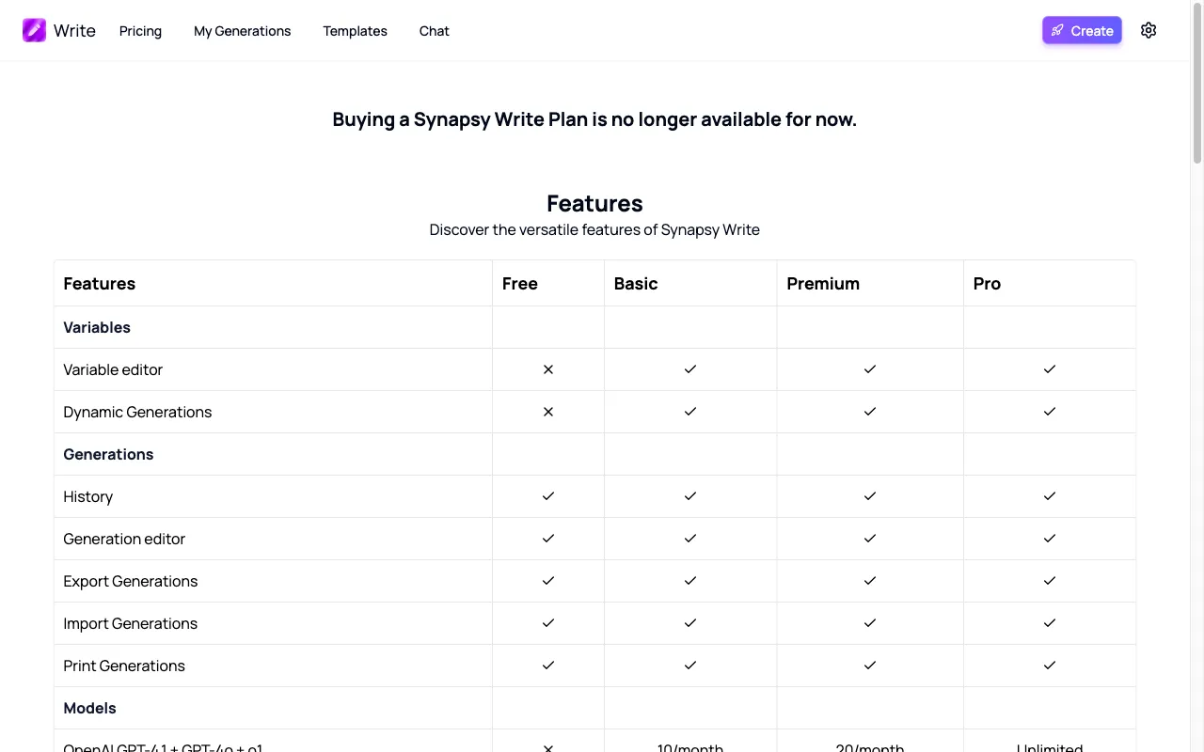Click the History Basic checkmark
This screenshot has height=752, width=1204.
tap(690, 496)
